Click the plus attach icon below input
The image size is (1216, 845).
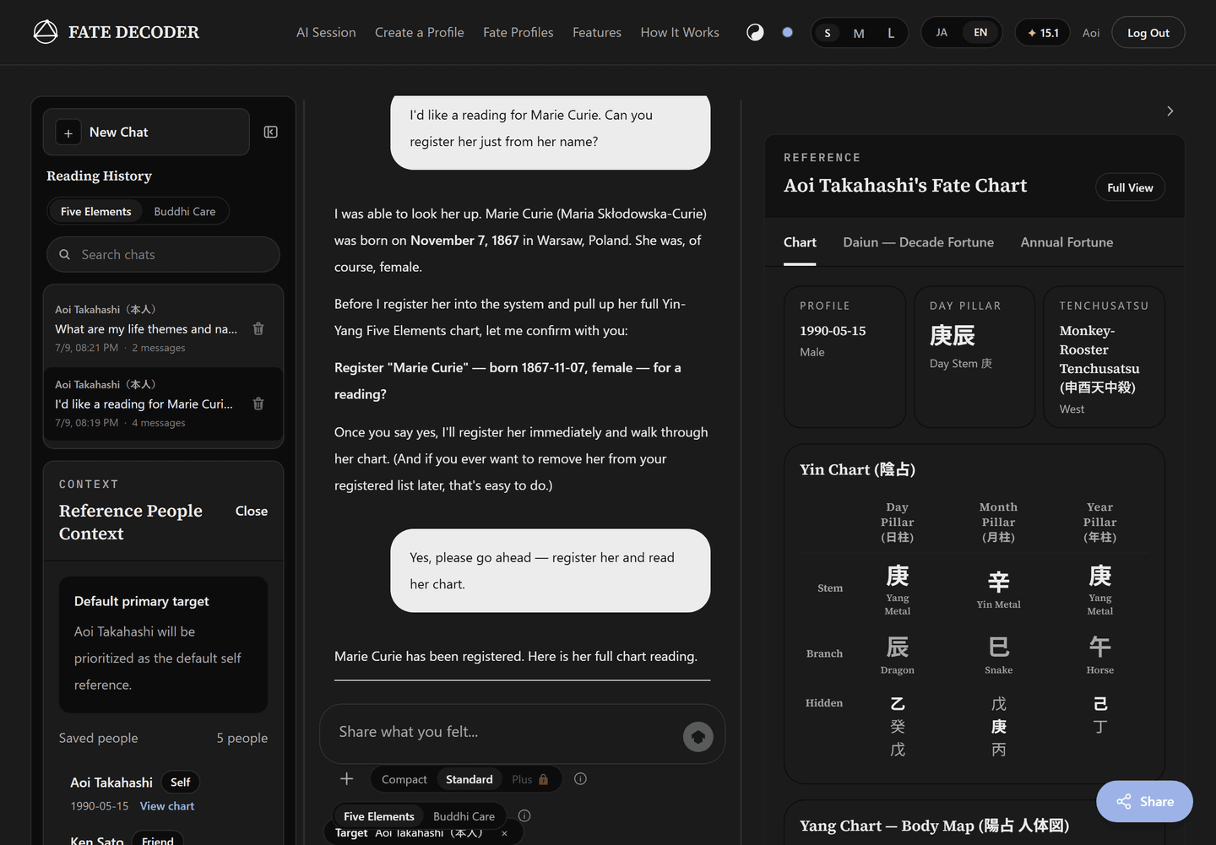tap(346, 778)
